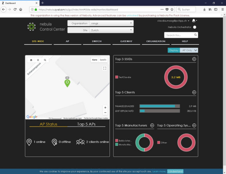Open the notifications bell
Viewport: 226px width, 174px height.
194,21
